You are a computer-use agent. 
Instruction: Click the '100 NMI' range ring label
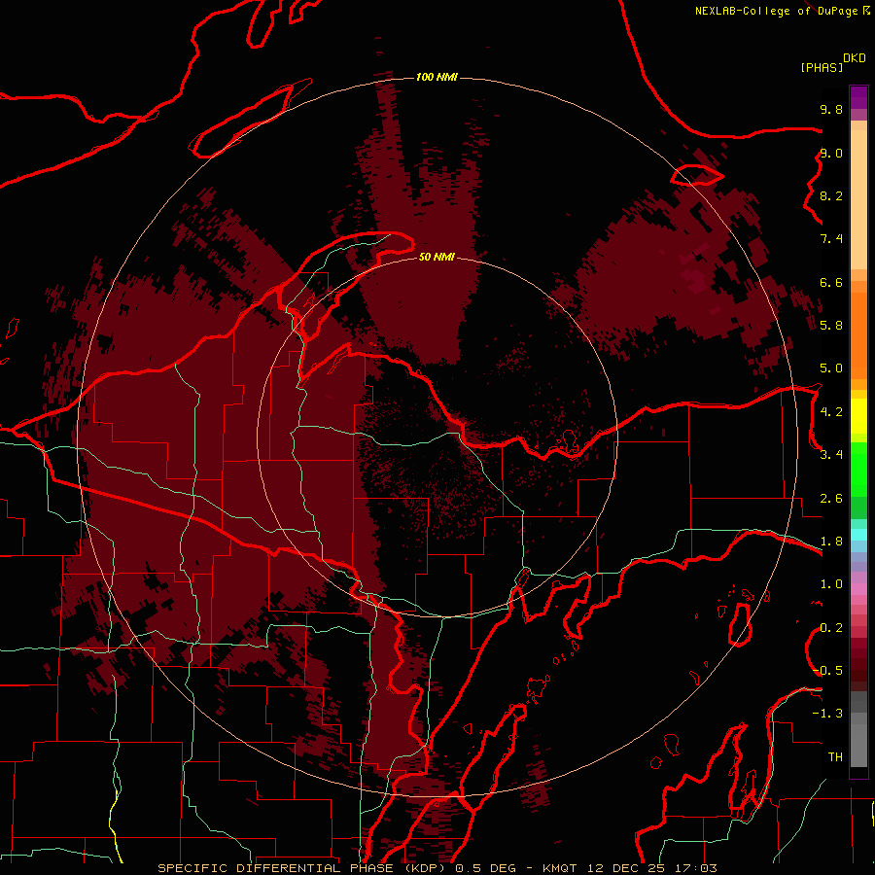click(x=437, y=77)
